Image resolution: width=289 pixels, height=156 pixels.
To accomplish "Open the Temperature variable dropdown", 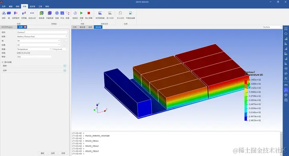I will coord(34,49).
